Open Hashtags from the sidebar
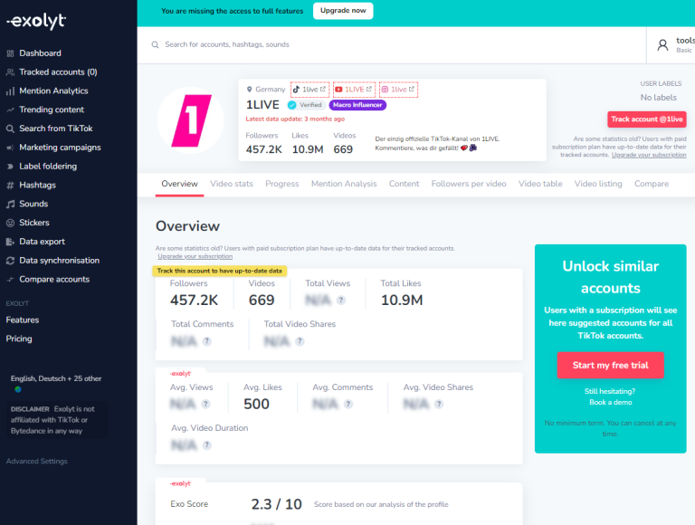The height and width of the screenshot is (525, 695). 38,186
